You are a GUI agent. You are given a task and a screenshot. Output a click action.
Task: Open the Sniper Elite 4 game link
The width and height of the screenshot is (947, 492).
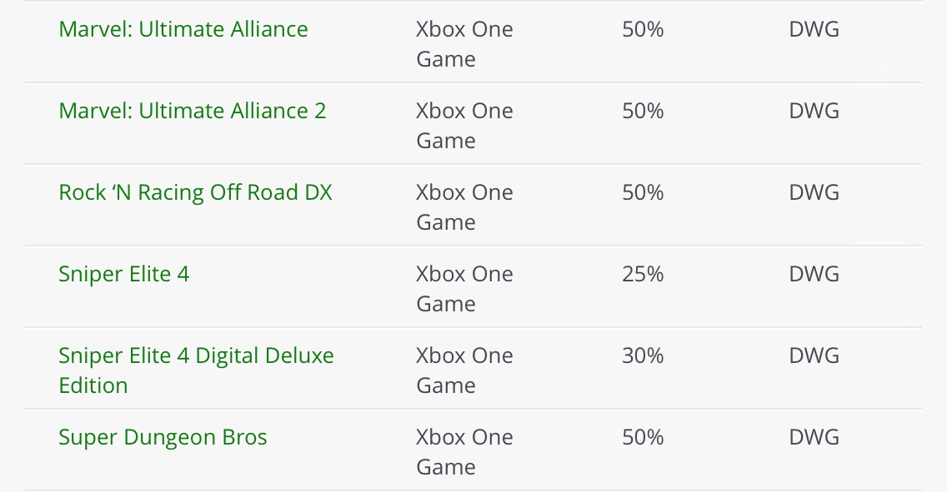coord(124,274)
